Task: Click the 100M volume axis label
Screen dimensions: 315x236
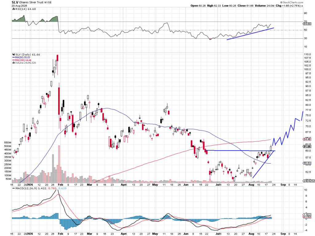Action: tap(8, 175)
